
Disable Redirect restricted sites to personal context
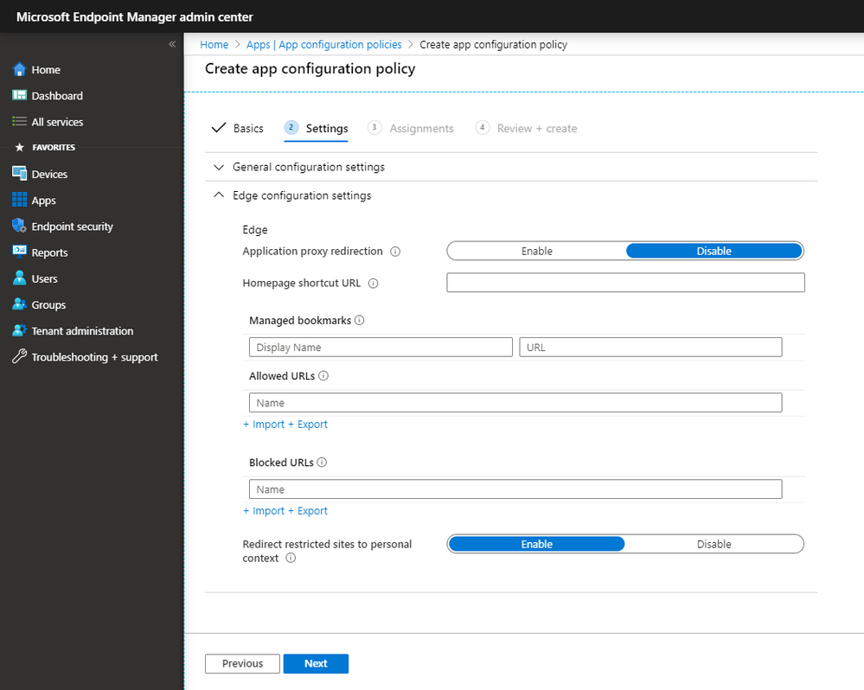pos(714,544)
